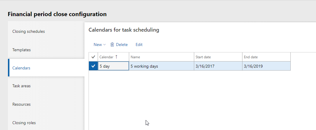
Task: Click the Delete trash can icon
Action: tap(112, 45)
